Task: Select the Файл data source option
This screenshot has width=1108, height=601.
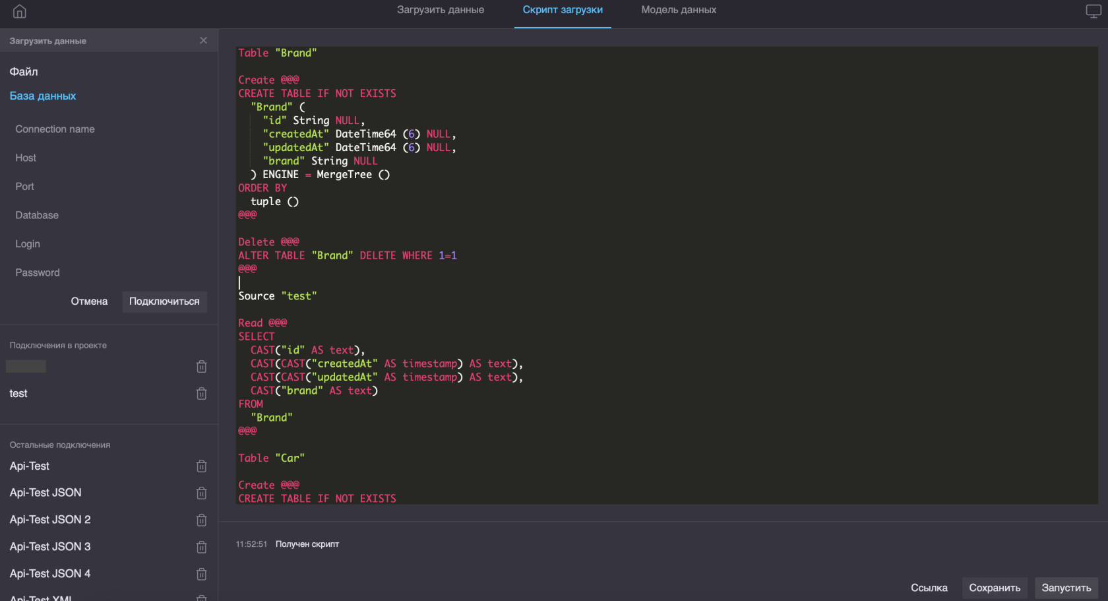Action: (x=24, y=71)
